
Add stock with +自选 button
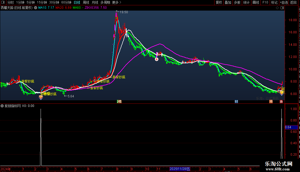pos(284,2)
